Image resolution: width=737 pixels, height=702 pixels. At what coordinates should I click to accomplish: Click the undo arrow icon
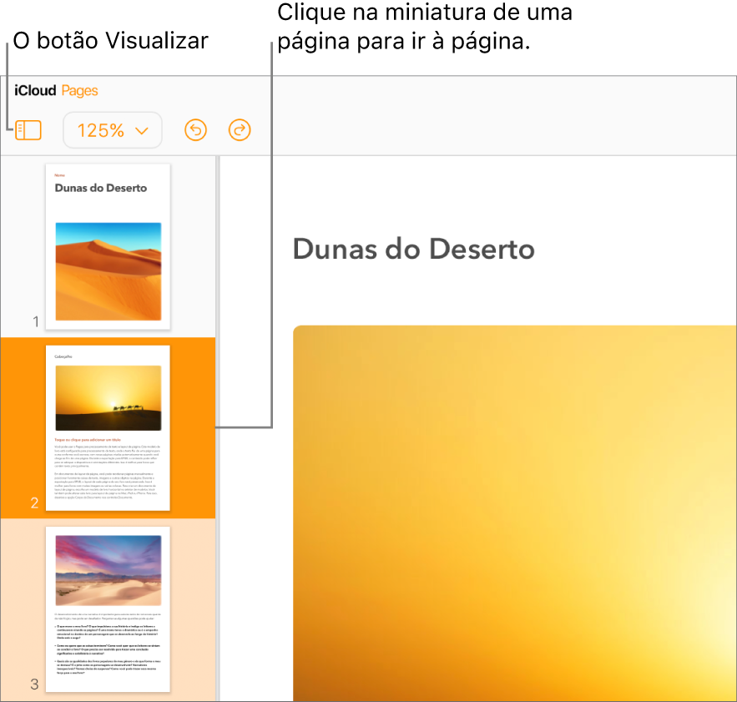(x=195, y=130)
